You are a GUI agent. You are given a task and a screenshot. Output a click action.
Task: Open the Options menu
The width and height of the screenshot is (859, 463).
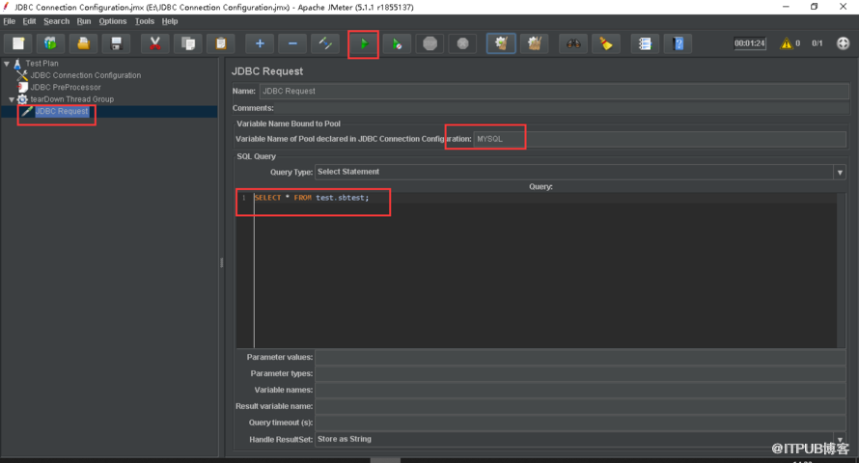(112, 21)
